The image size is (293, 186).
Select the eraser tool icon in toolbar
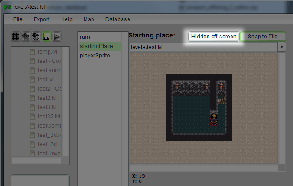[26, 36]
